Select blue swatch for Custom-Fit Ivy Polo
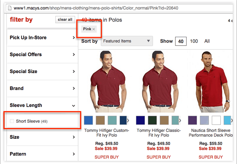The width and height of the screenshot is (237, 164). (x=88, y=120)
